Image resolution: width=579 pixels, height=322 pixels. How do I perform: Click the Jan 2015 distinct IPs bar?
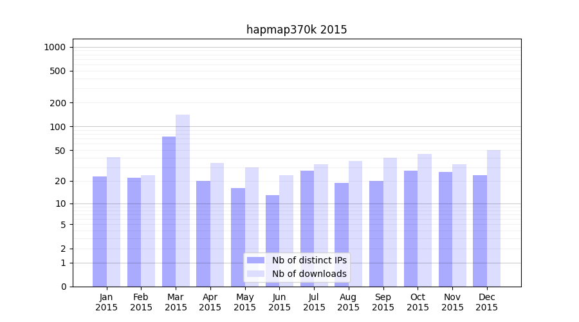[100, 231]
